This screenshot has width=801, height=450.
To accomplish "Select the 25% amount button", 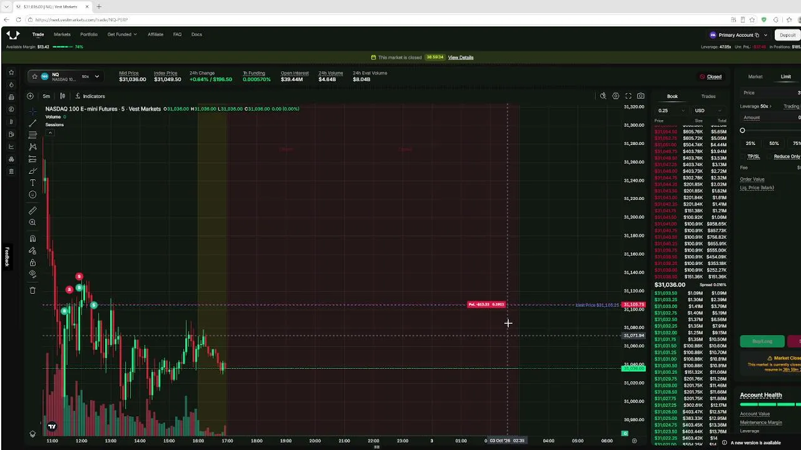I will coord(750,144).
